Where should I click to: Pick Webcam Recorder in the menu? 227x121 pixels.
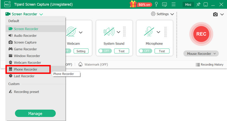point(35,62)
